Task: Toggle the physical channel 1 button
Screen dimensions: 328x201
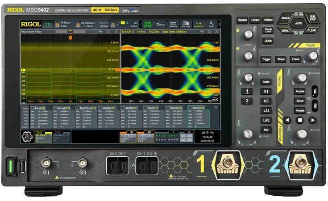Action: point(247,92)
